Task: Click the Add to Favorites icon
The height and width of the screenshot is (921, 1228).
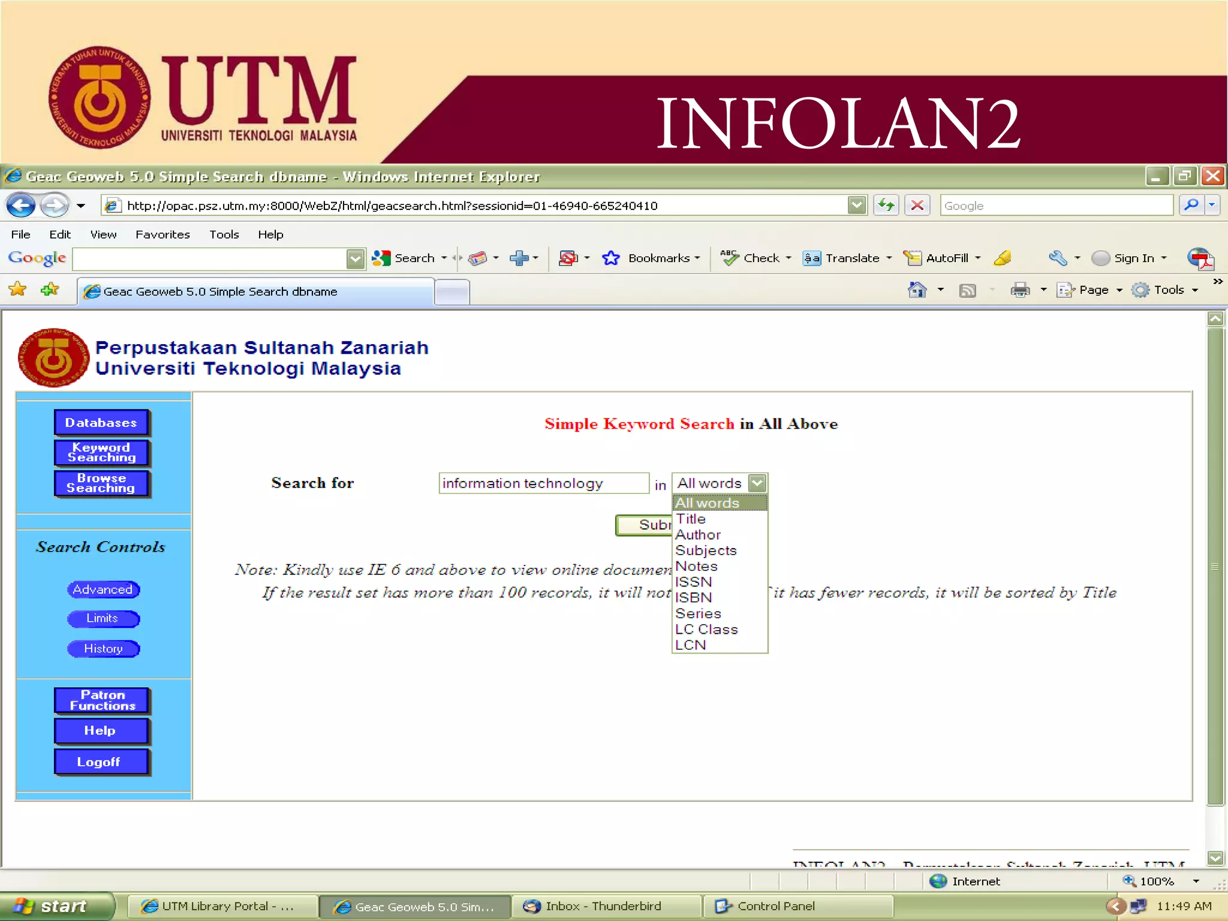Action: click(x=50, y=290)
